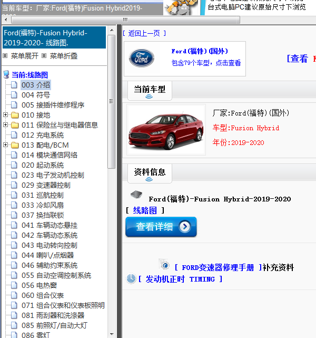Select tree item 042 车辆动态系统
The width and height of the screenshot is (316, 338).
coord(50,235)
